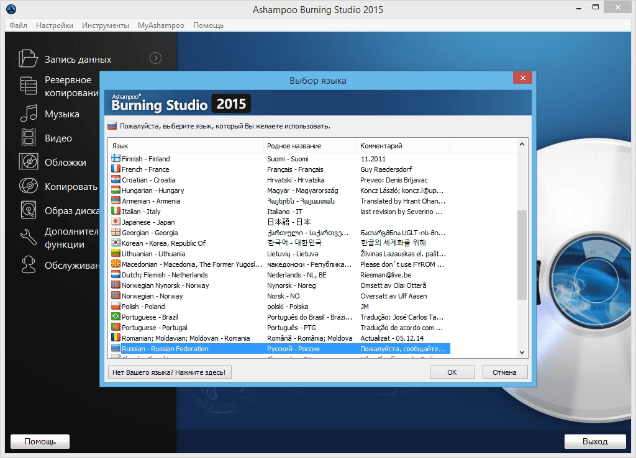The height and width of the screenshot is (458, 636).
Task: Click the Armenian flag icon
Action: (116, 200)
